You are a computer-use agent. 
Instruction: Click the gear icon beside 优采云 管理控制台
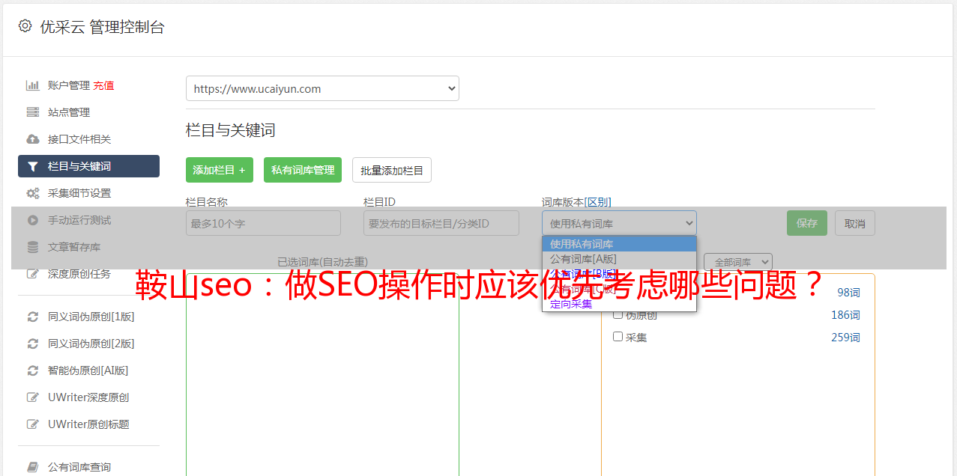tap(25, 26)
